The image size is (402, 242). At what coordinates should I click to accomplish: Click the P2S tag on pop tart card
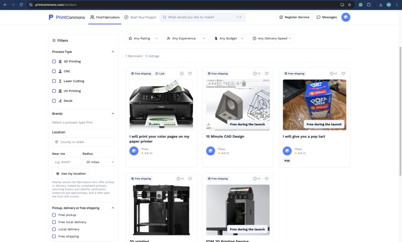287,161
